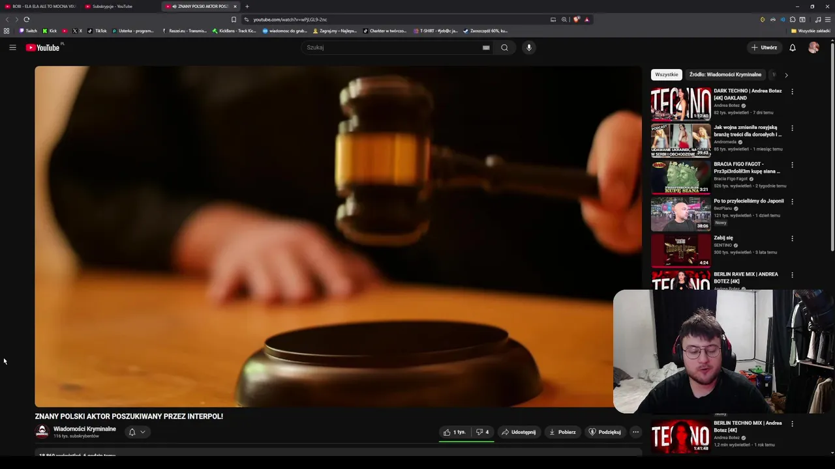
Task: Open the Wiadomości Kryminalne channel avatar
Action: point(42,432)
